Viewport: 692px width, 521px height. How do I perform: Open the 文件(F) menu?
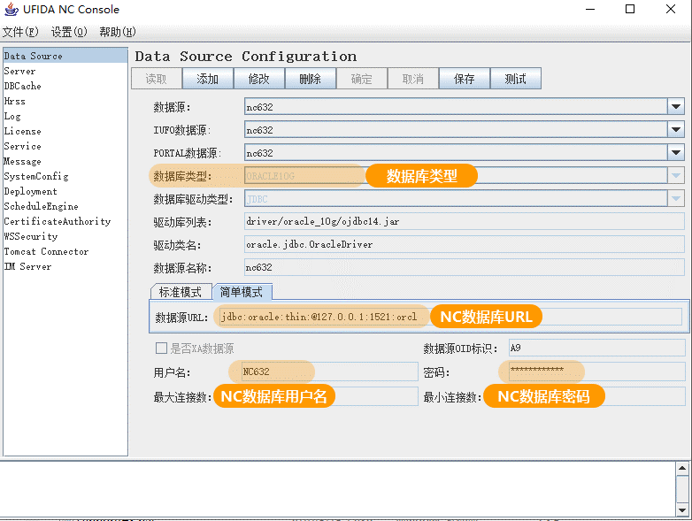point(20,32)
